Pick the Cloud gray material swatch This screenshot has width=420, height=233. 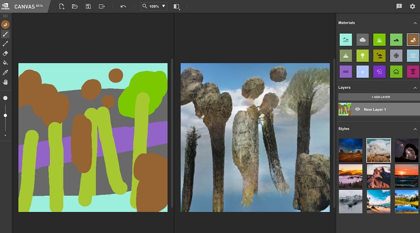pyautogui.click(x=362, y=39)
